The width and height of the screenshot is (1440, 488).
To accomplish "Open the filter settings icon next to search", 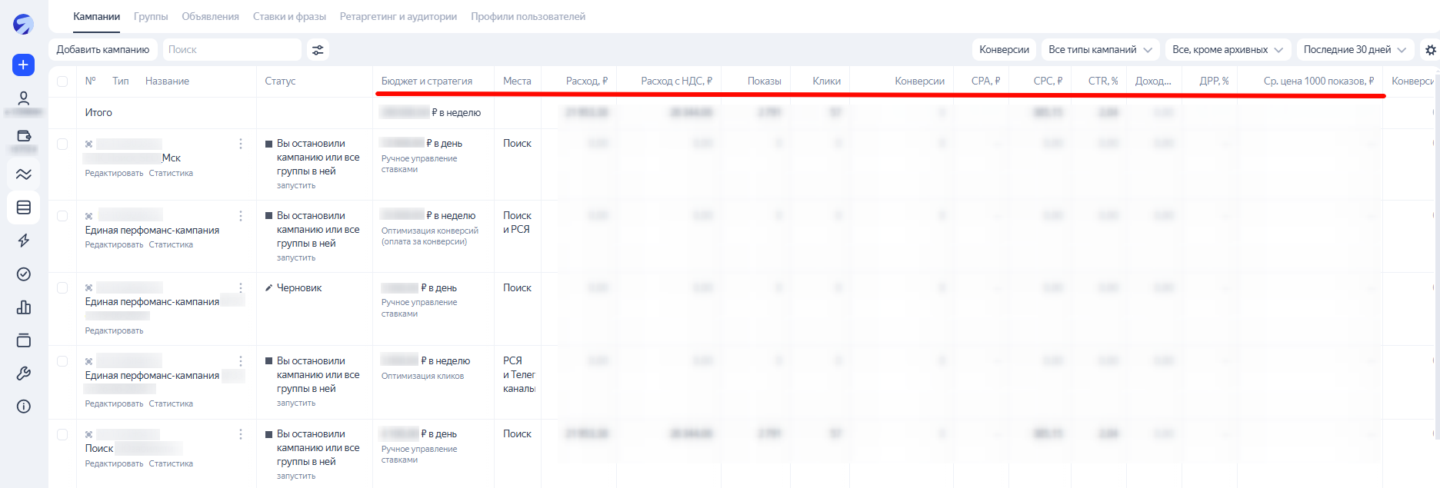I will (318, 50).
